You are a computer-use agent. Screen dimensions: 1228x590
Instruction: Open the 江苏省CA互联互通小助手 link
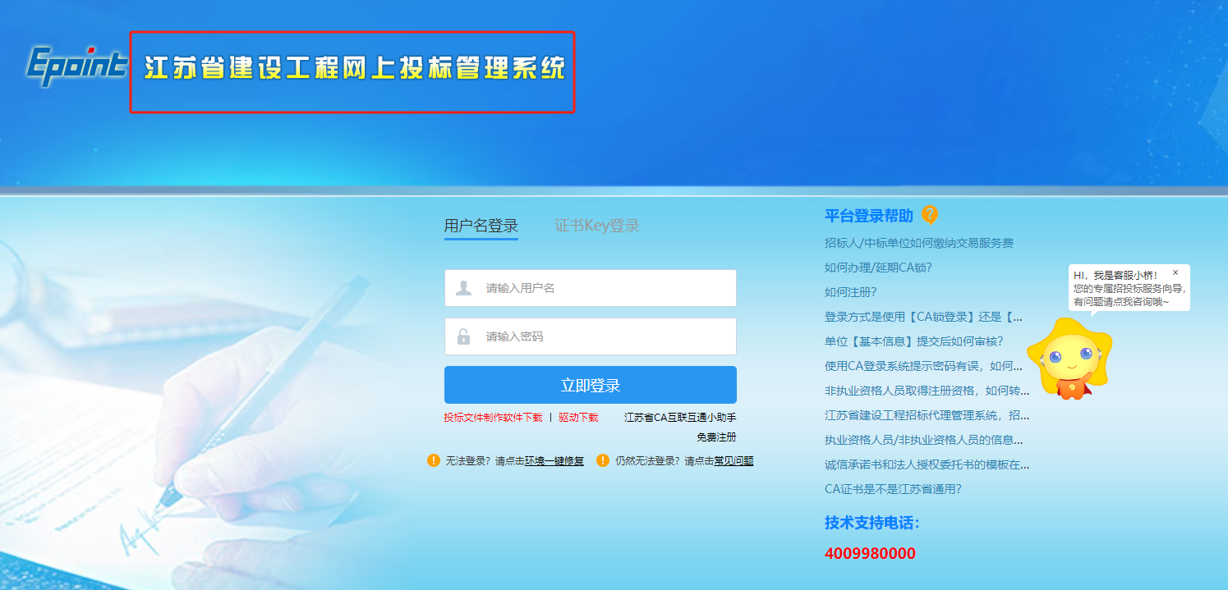tap(679, 418)
